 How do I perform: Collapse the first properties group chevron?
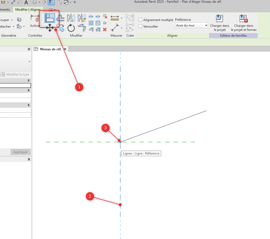coord(29,81)
